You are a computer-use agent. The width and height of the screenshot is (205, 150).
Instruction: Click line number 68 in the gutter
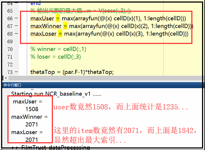click(x=10, y=34)
